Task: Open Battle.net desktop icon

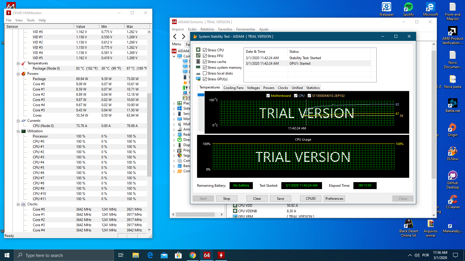Action: pos(453,106)
